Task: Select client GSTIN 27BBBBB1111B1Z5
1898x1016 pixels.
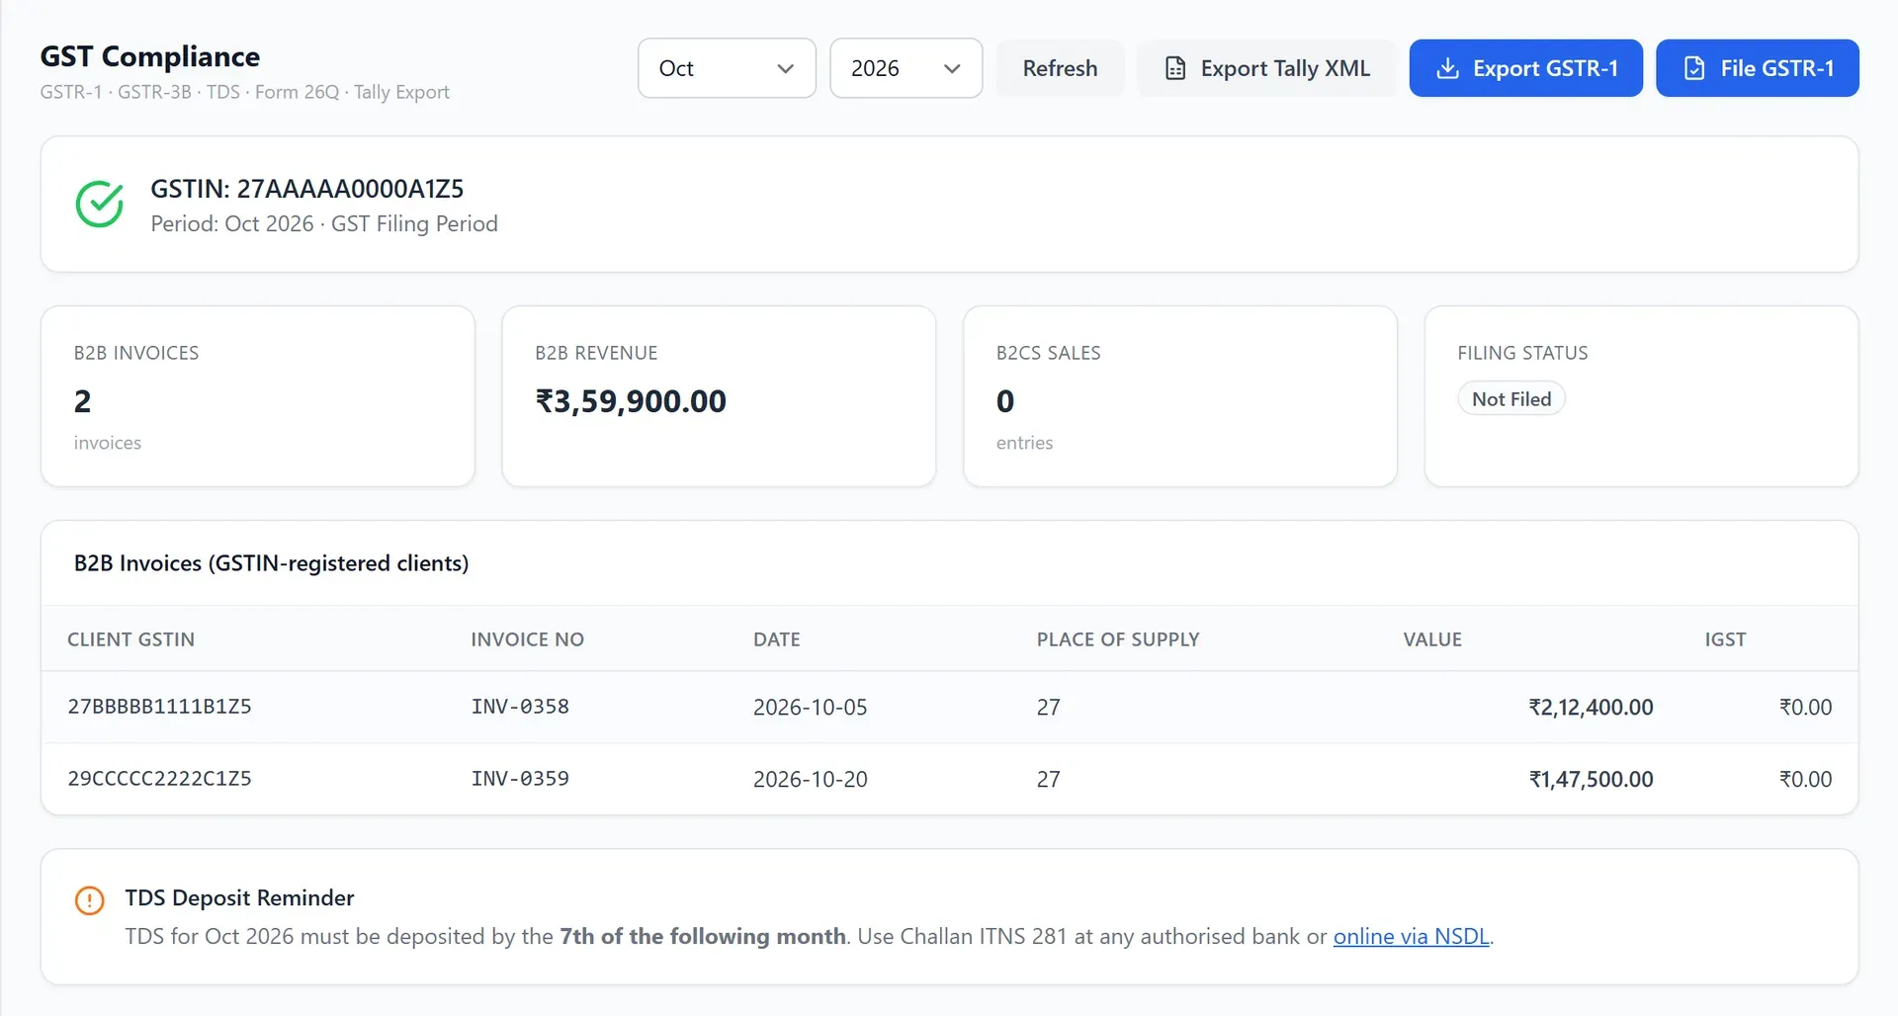Action: coord(159,707)
